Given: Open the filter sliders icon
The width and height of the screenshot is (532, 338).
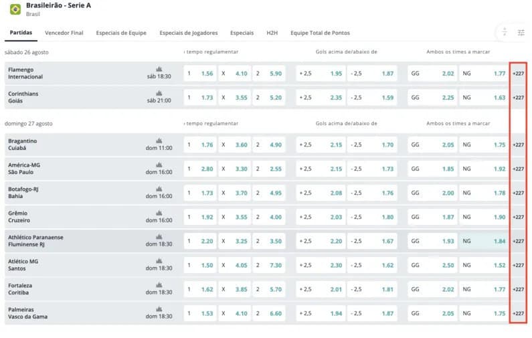Looking at the screenshot, I should click(x=521, y=33).
